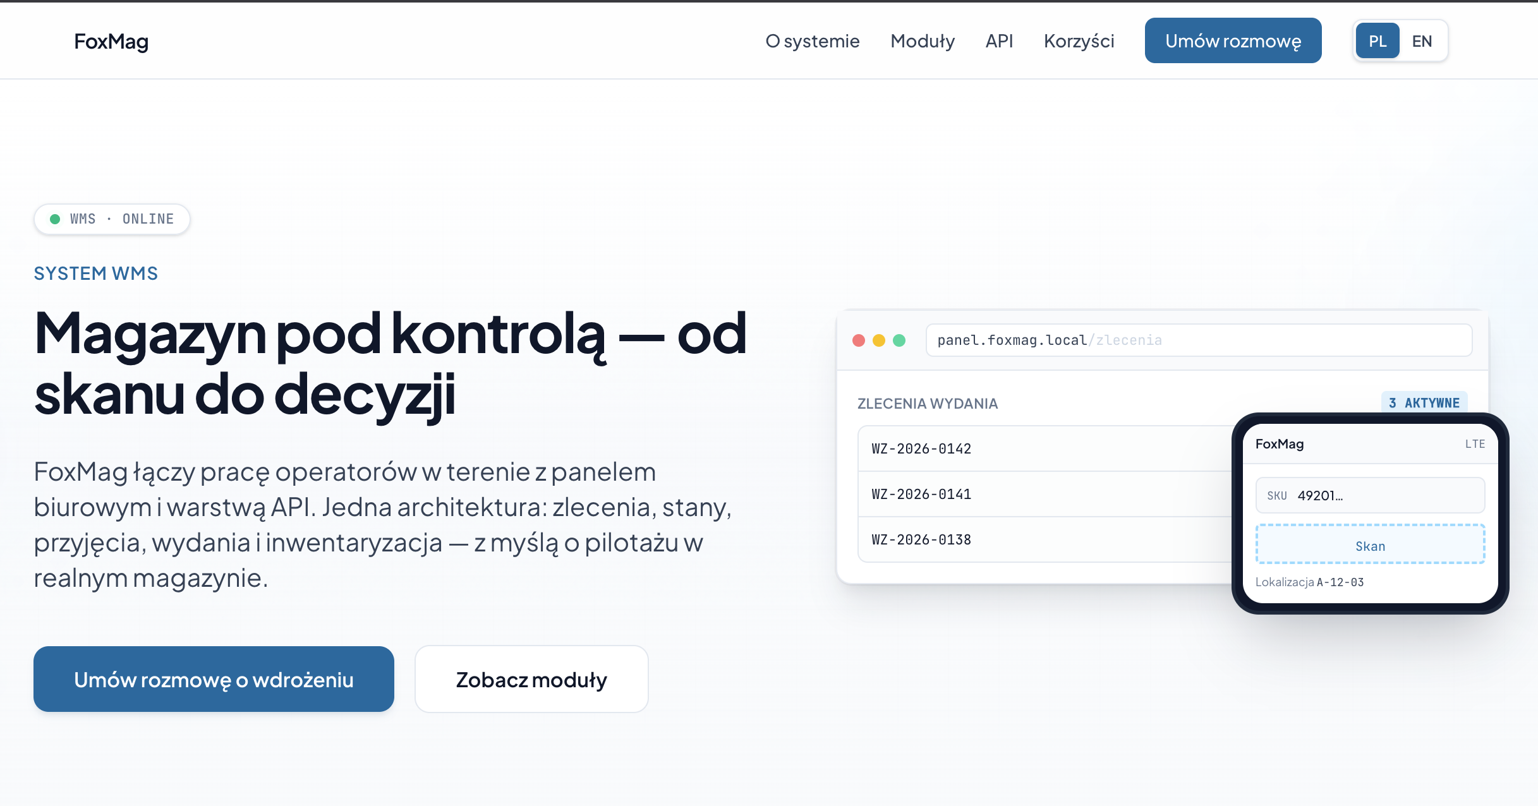The image size is (1538, 806).
Task: Click the red window dot in mockup
Action: [858, 340]
